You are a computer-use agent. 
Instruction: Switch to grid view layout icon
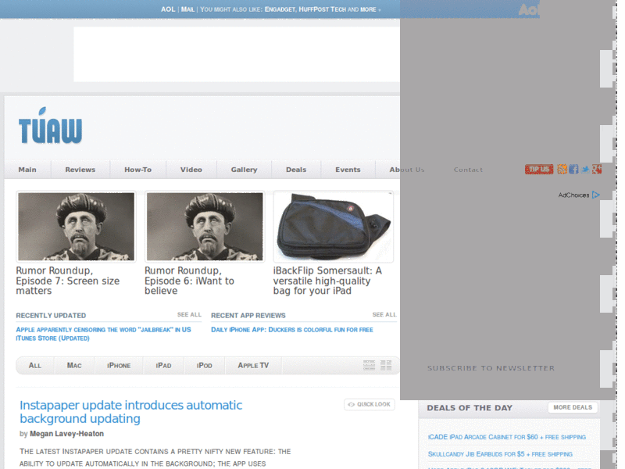(386, 365)
